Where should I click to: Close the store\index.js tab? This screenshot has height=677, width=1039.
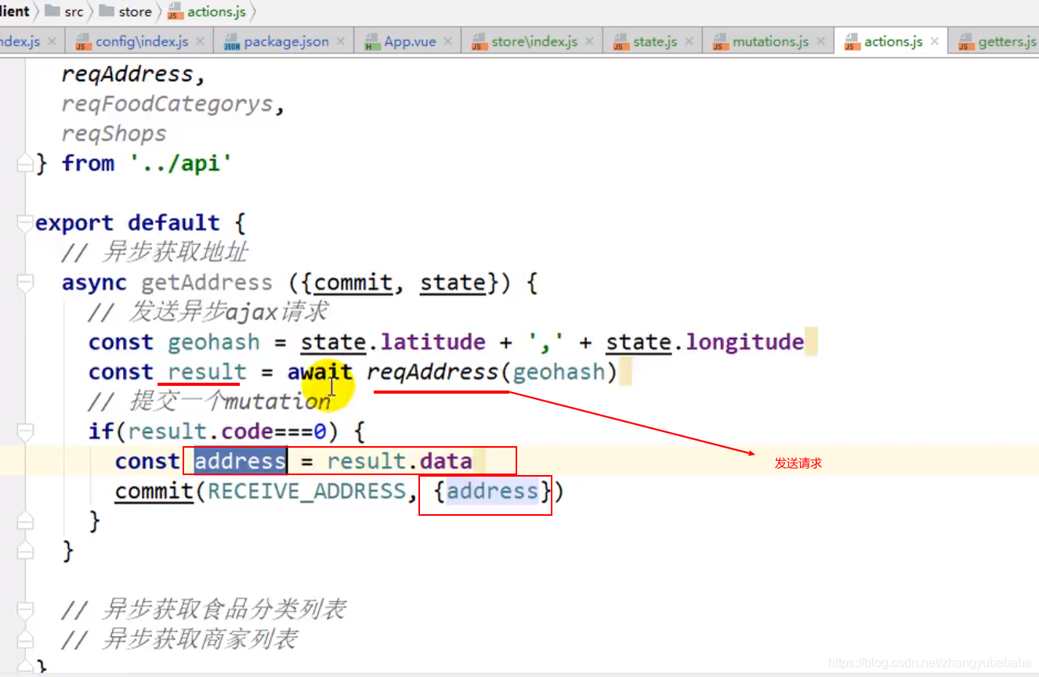(588, 41)
